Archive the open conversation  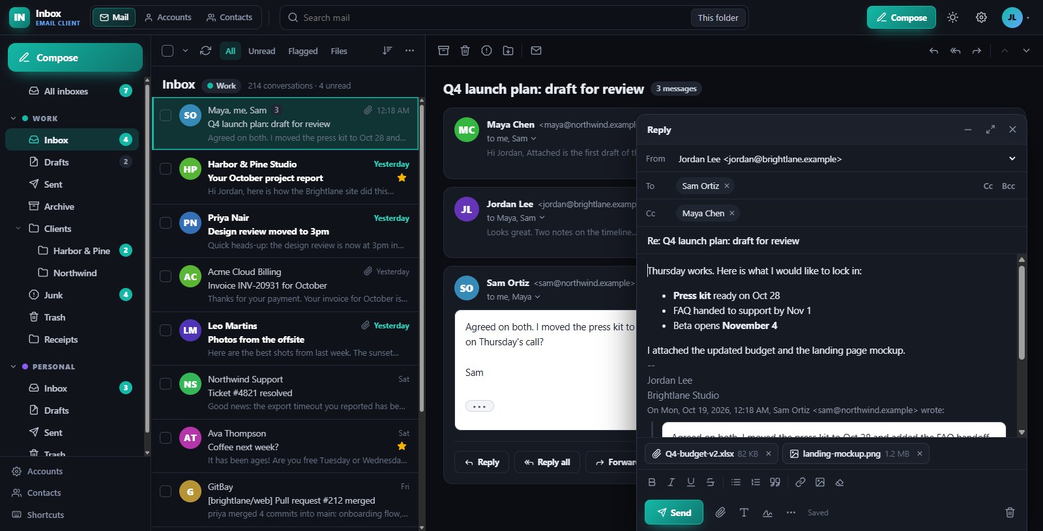click(443, 51)
